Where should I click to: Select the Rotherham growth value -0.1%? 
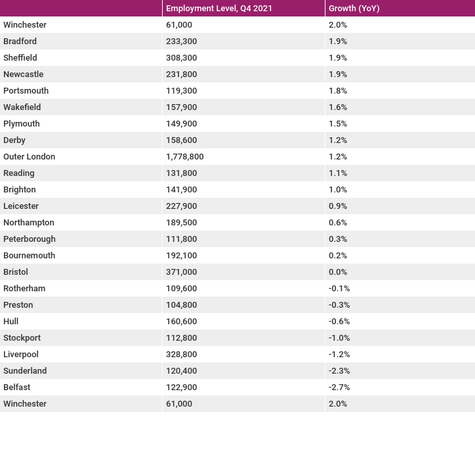(339, 289)
